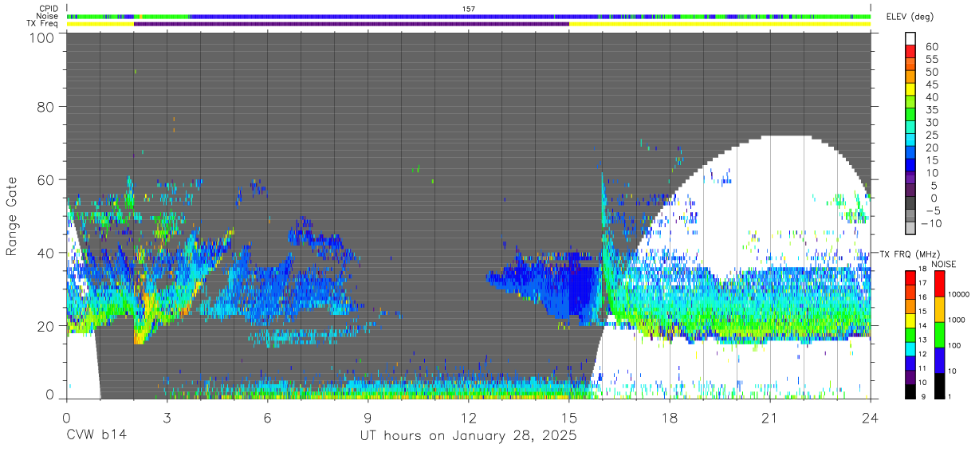The height and width of the screenshot is (452, 979).
Task: Select the green 30–35 degree elevation swatch
Action: pos(910,116)
